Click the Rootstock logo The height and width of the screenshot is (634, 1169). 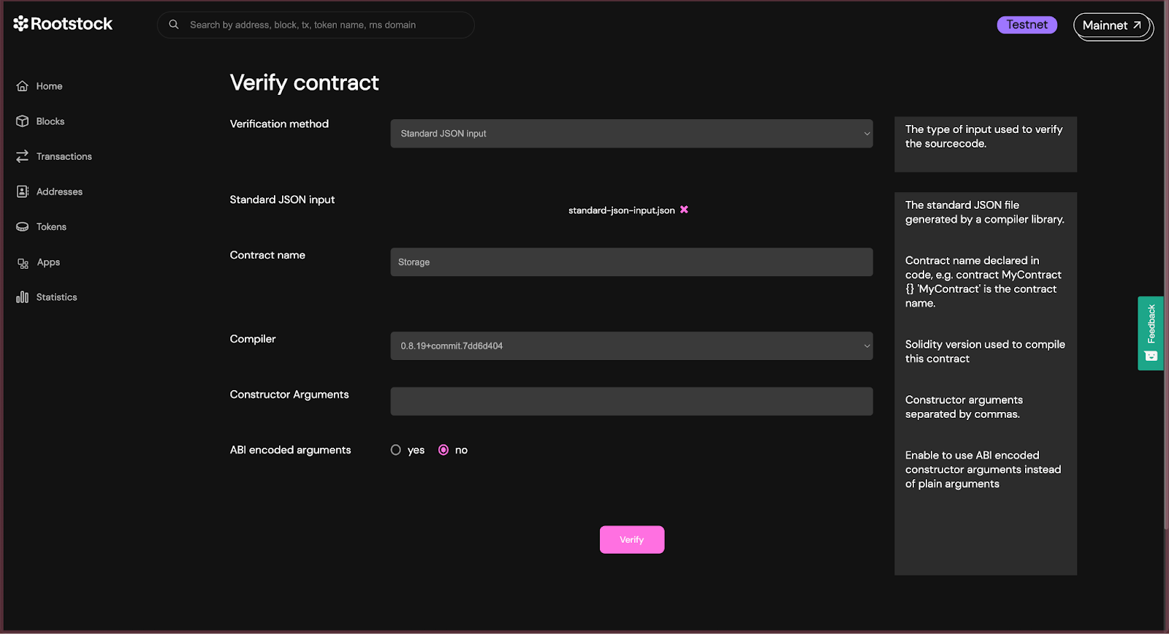click(x=63, y=24)
